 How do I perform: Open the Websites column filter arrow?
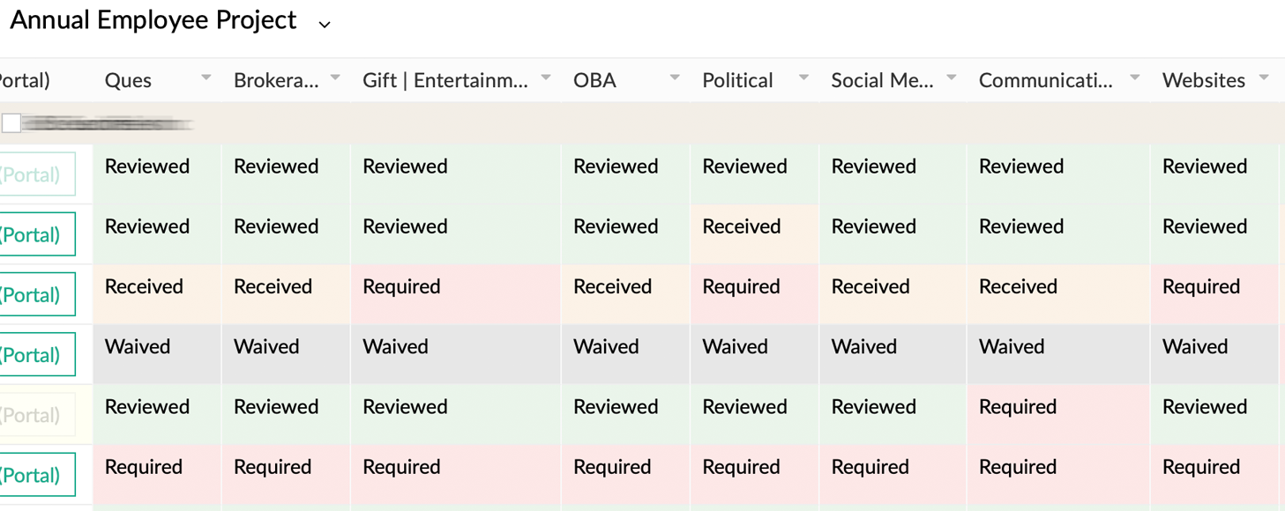(x=1264, y=78)
